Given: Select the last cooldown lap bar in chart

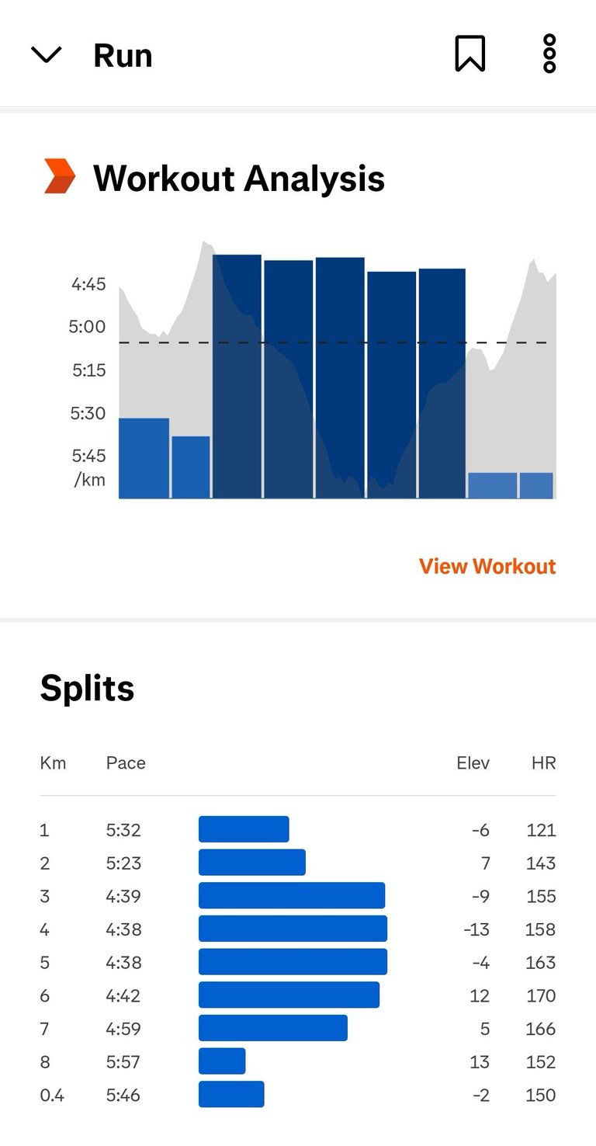Looking at the screenshot, I should click(x=536, y=485).
